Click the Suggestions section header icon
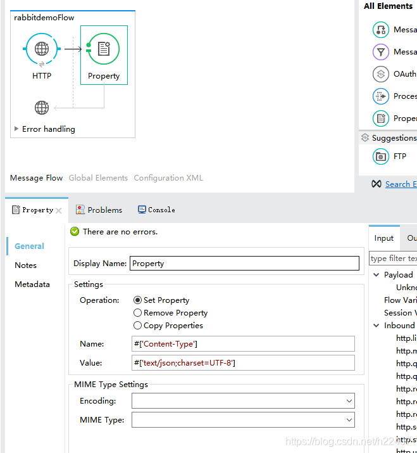Viewport: 417px width, 453px height. tap(365, 138)
